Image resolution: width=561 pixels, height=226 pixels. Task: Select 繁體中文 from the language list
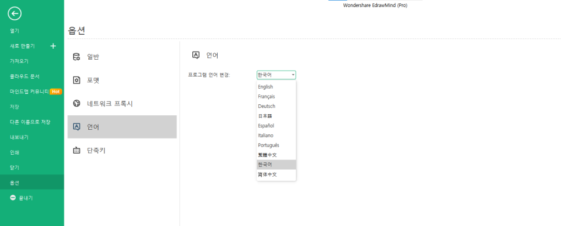(276, 155)
